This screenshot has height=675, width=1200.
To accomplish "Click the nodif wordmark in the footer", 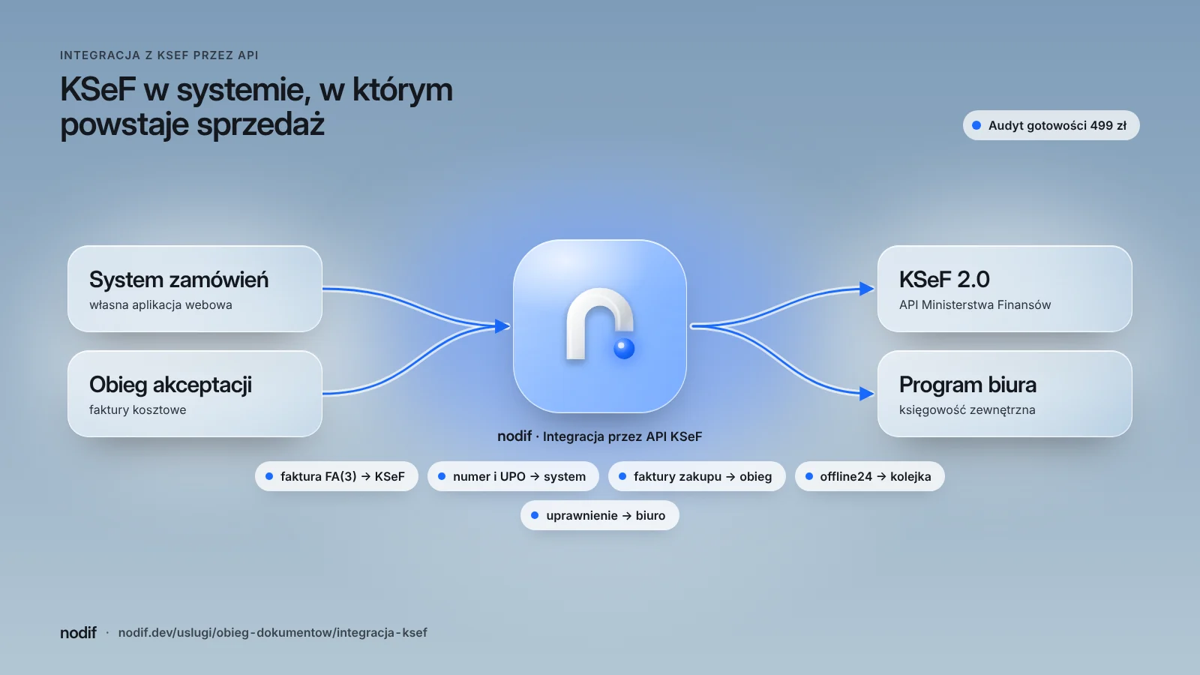I will pyautogui.click(x=78, y=632).
